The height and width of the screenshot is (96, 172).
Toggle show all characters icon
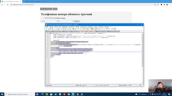89,29
